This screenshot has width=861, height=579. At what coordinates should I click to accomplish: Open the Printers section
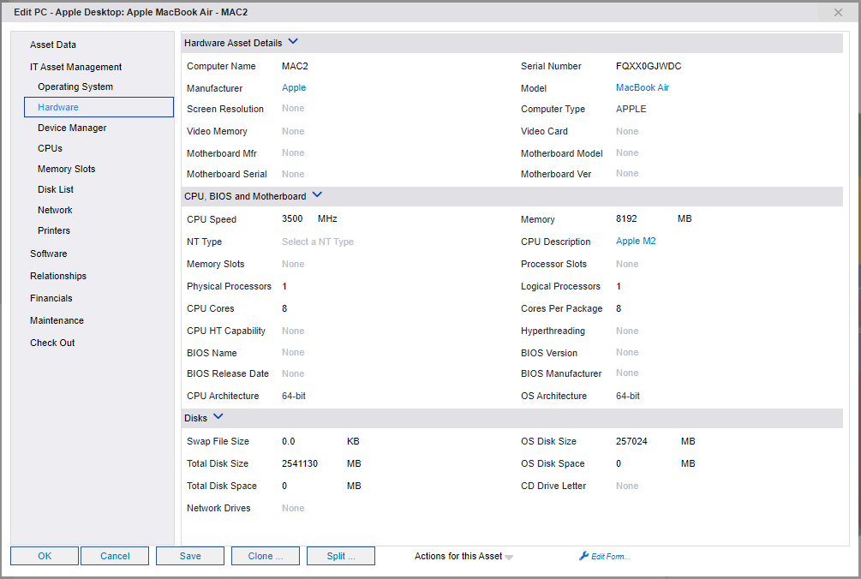[x=55, y=230]
